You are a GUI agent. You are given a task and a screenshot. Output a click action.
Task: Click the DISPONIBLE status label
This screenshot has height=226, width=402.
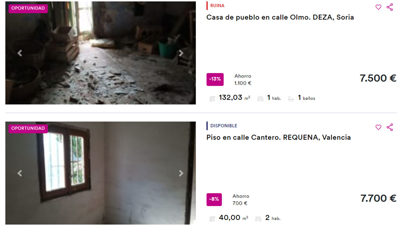coord(223,126)
